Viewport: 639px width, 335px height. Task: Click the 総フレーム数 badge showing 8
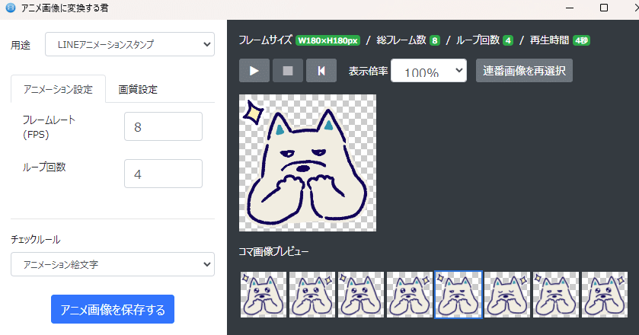coord(435,40)
